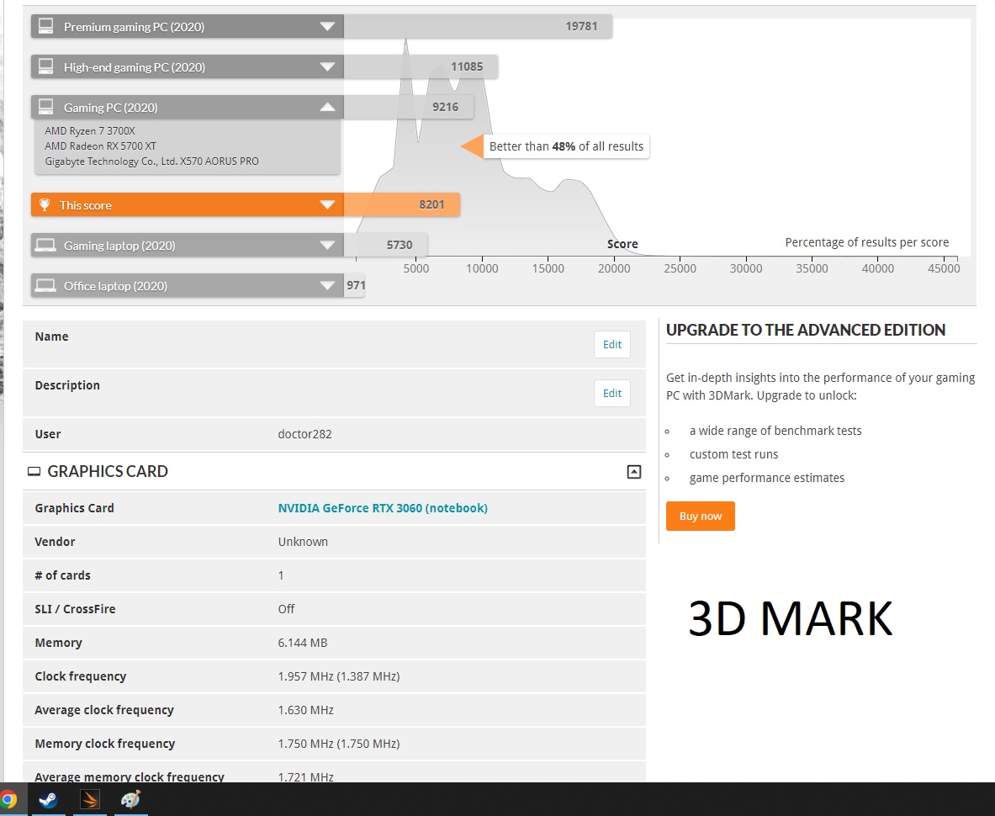
Task: Expand the High-end gaming PC (2020) dropdown arrow
Action: click(x=327, y=66)
